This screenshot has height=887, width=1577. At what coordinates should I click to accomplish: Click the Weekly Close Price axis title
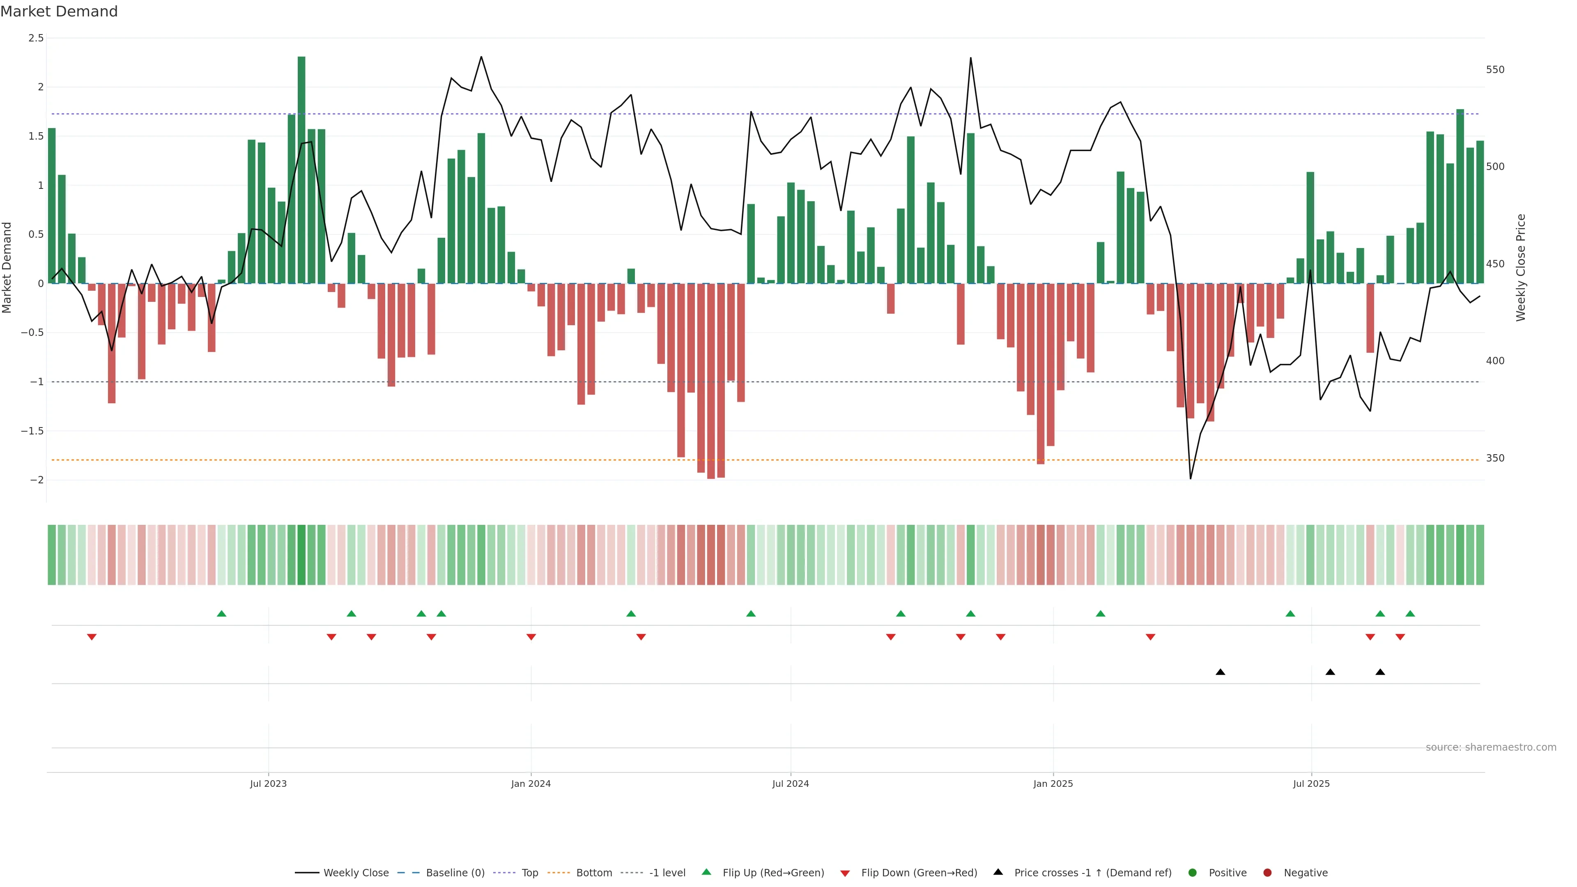(x=1521, y=267)
